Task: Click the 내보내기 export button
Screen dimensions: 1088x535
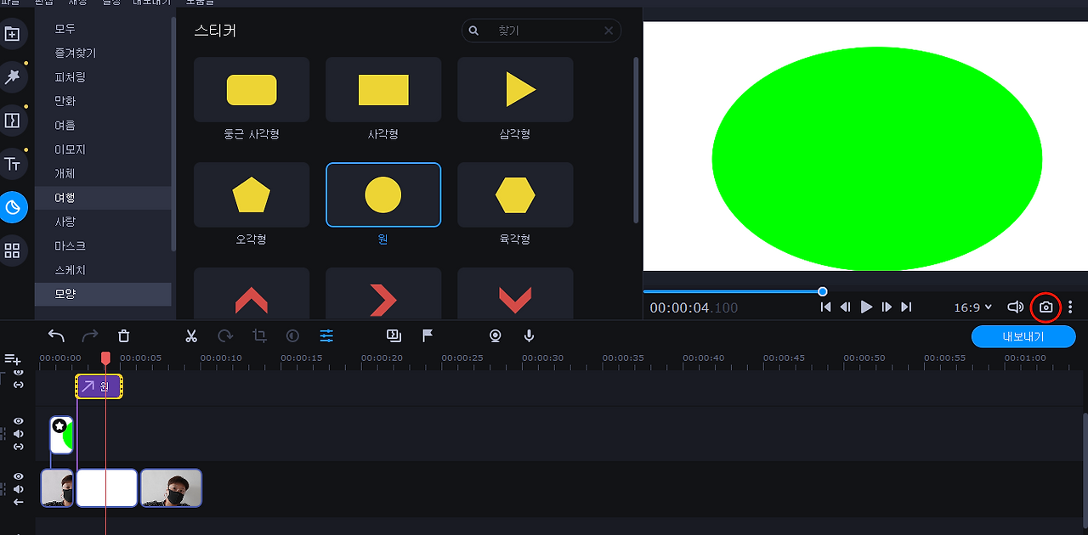Action: point(1023,336)
